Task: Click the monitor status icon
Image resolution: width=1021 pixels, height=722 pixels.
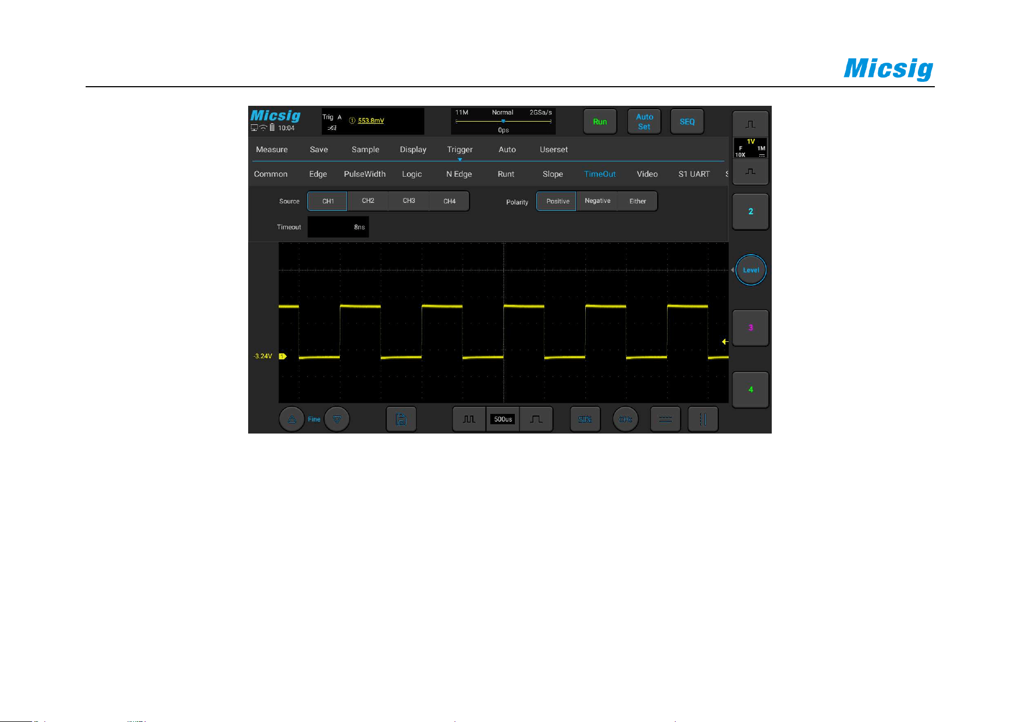Action: pos(254,128)
